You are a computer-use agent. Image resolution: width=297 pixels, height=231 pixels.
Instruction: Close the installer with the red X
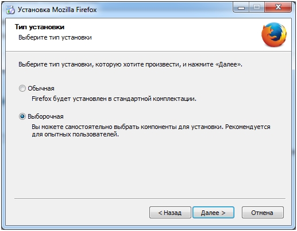point(278,8)
